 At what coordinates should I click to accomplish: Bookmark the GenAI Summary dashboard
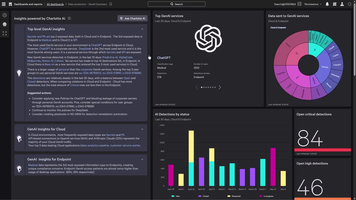[111, 4]
